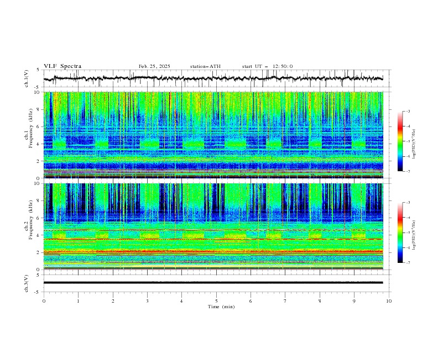Click the "8" minute tick on time axis
Screen dimensions: 438x338
pos(320,301)
